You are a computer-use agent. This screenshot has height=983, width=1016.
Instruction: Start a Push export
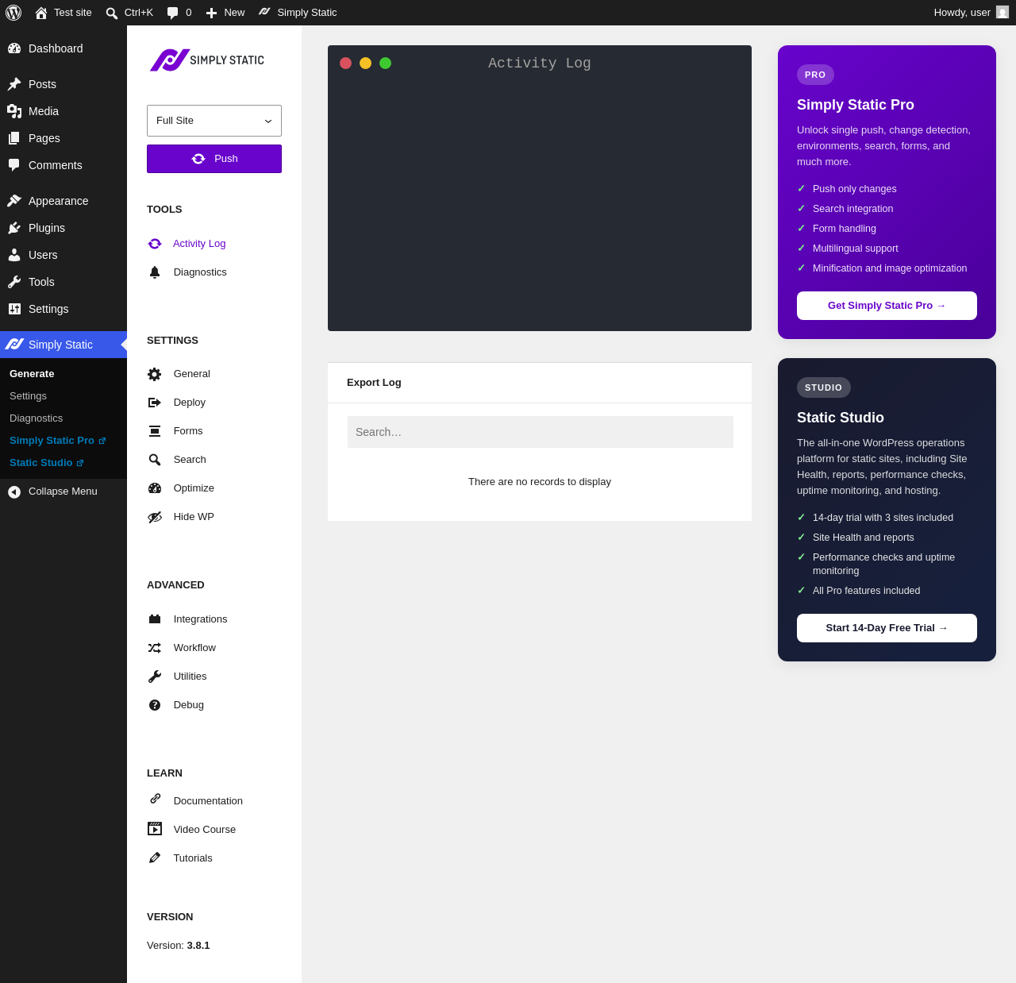pos(214,159)
